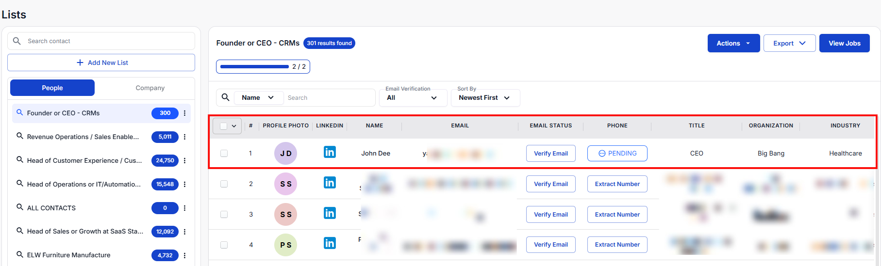Click the JD profile photo avatar
The height and width of the screenshot is (266, 881).
click(285, 154)
